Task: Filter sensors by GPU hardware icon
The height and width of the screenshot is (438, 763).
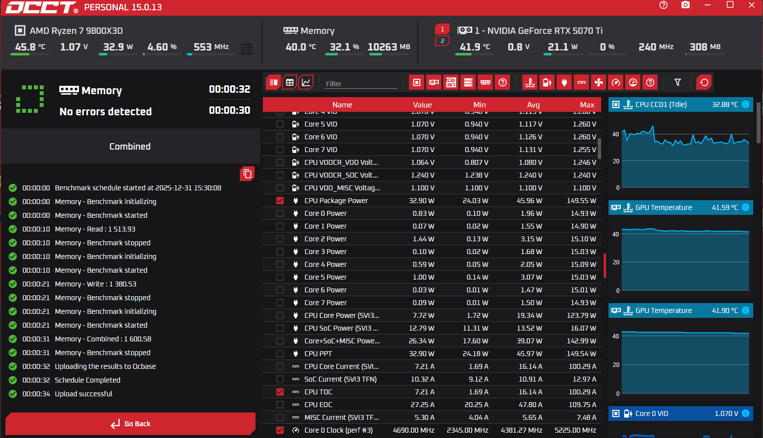Action: coord(433,82)
